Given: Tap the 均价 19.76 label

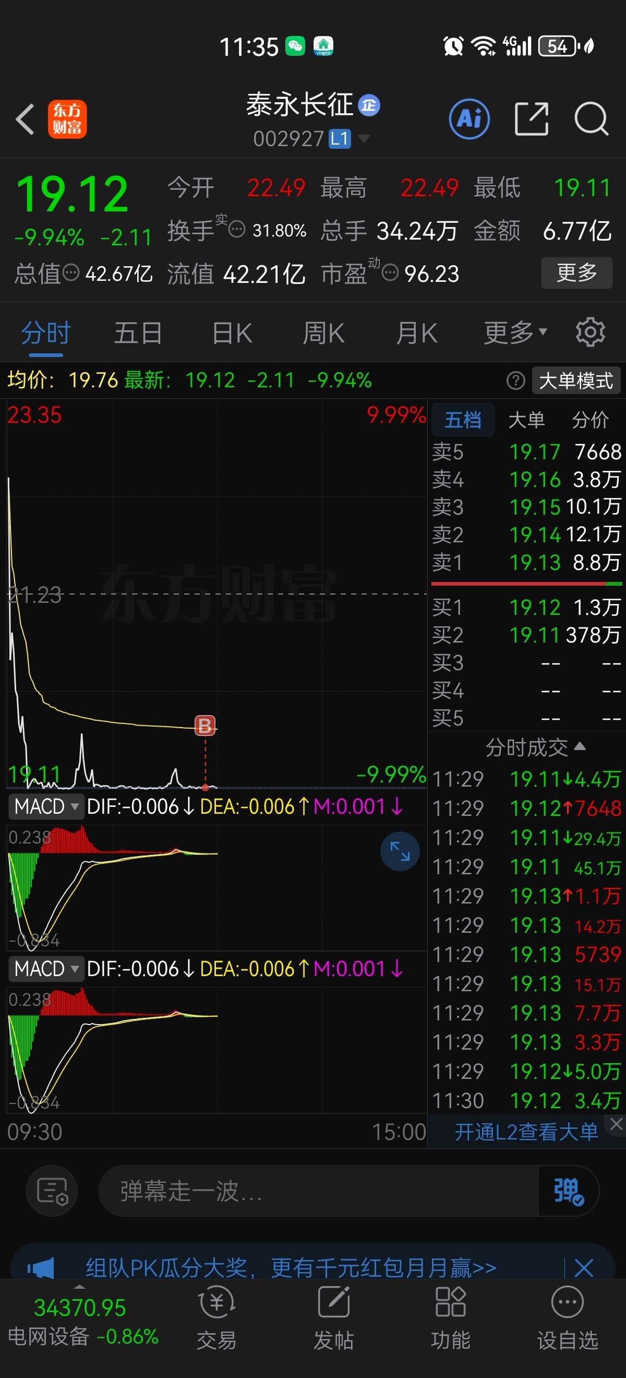Looking at the screenshot, I should [63, 381].
